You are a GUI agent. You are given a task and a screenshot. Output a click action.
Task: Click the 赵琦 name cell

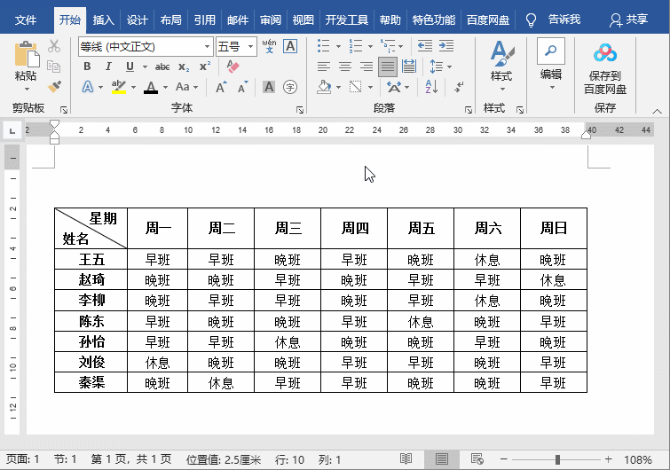[x=91, y=279]
